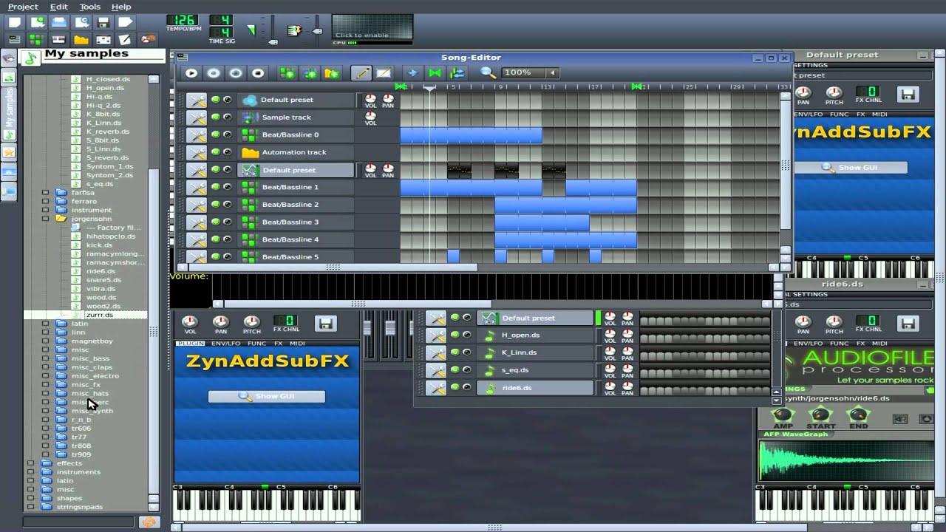The height and width of the screenshot is (532, 946).
Task: Expand the effects folder
Action: click(30, 463)
